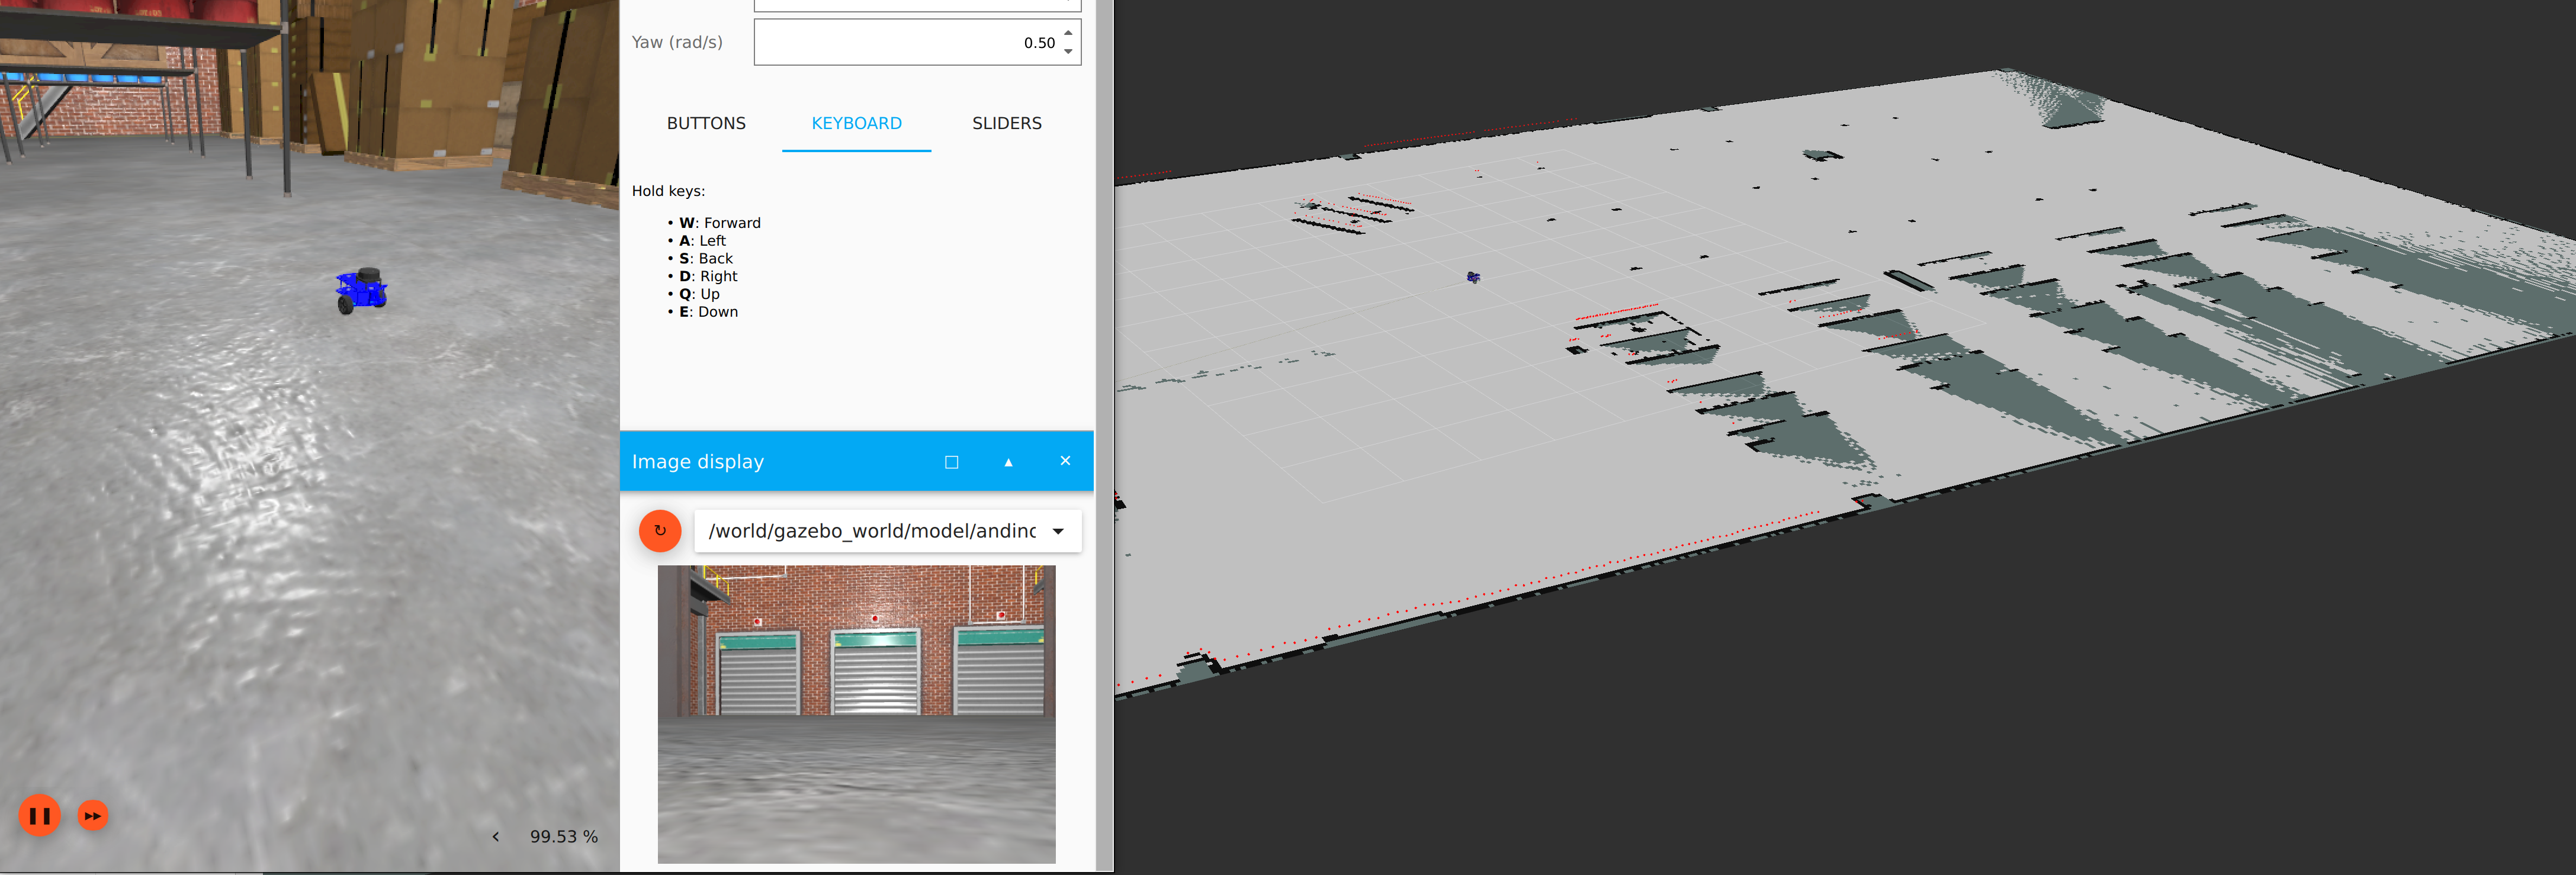Pause the simulation with the orange button
This screenshot has height=875, width=2576.
pyautogui.click(x=40, y=816)
